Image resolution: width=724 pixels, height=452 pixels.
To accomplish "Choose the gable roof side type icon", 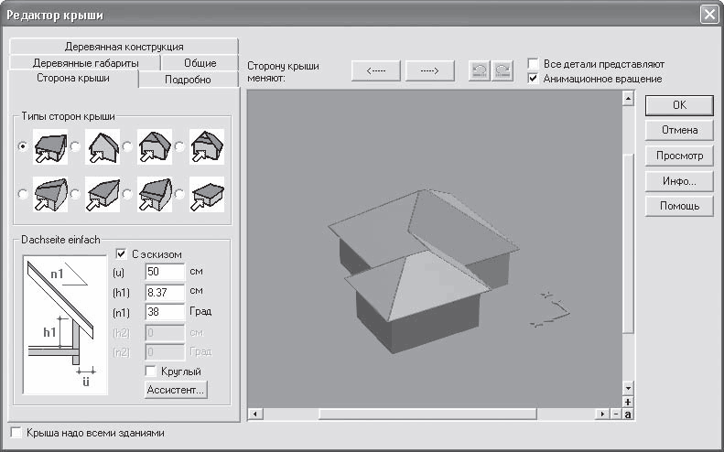I will pos(103,146).
